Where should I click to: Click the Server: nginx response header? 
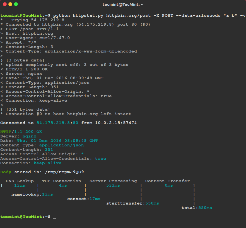tap(20, 136)
